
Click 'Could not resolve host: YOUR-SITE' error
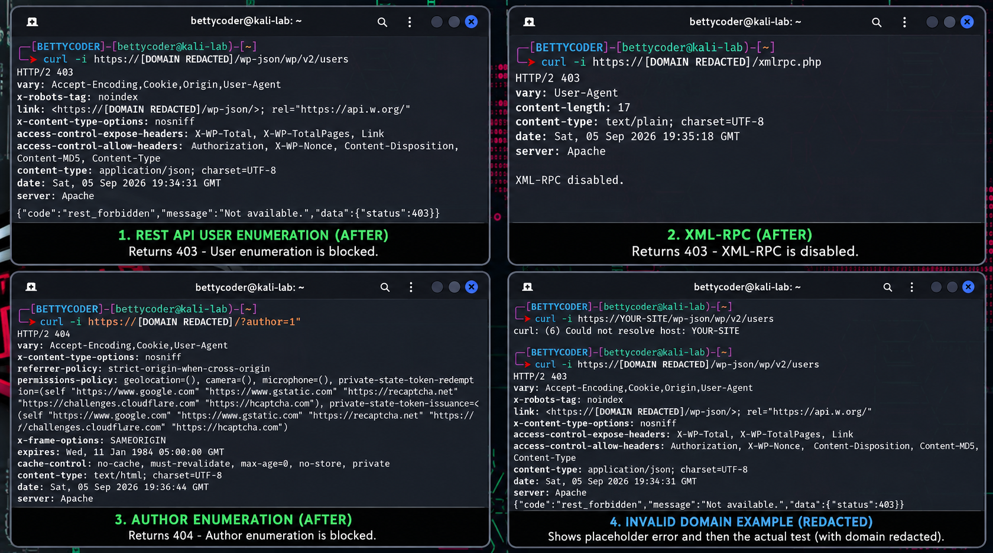[627, 331]
